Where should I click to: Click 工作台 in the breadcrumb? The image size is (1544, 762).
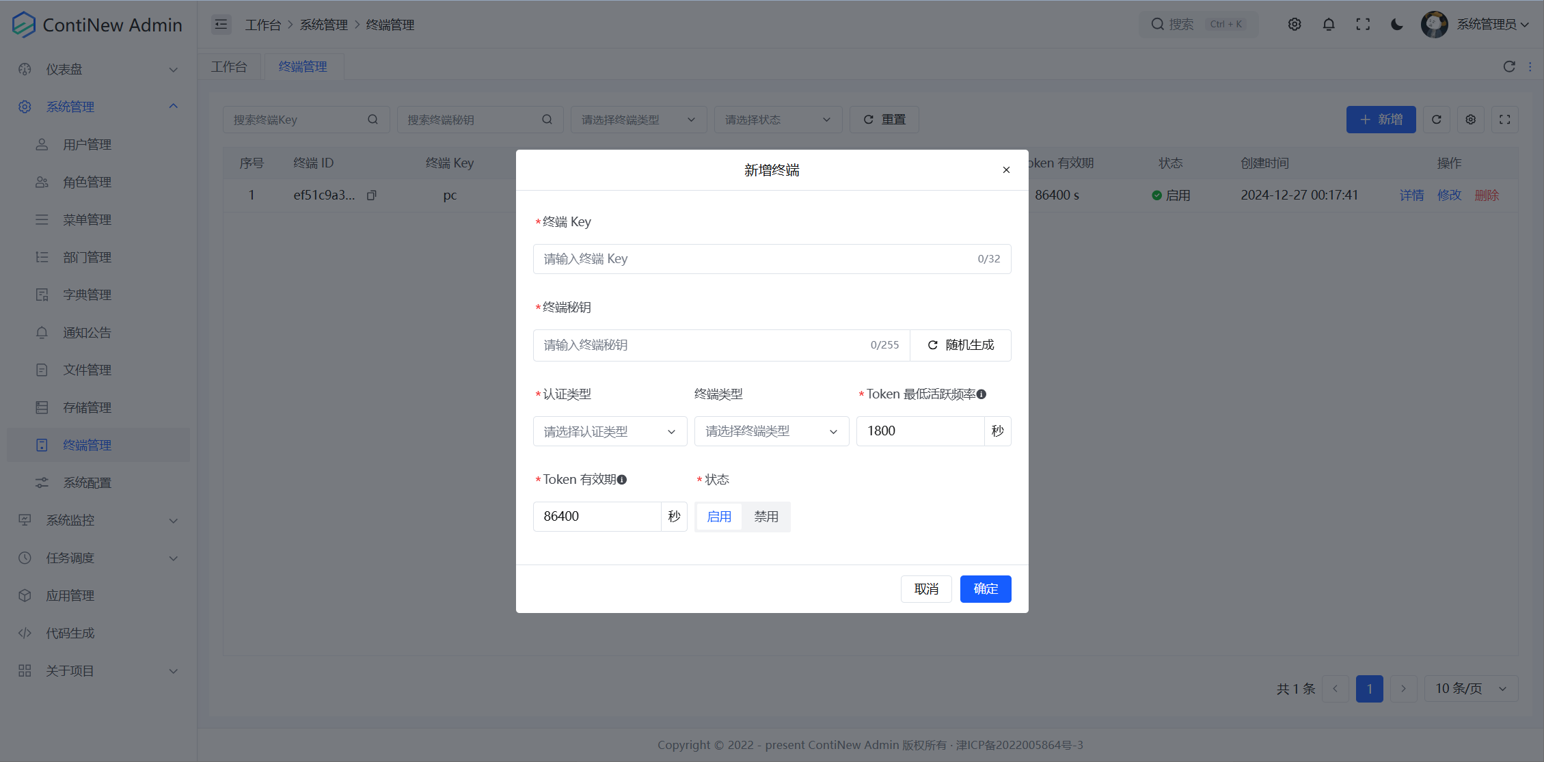[x=262, y=25]
